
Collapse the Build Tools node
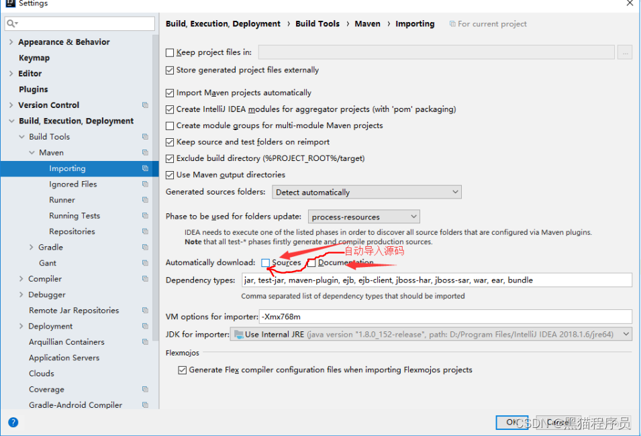pyautogui.click(x=21, y=136)
